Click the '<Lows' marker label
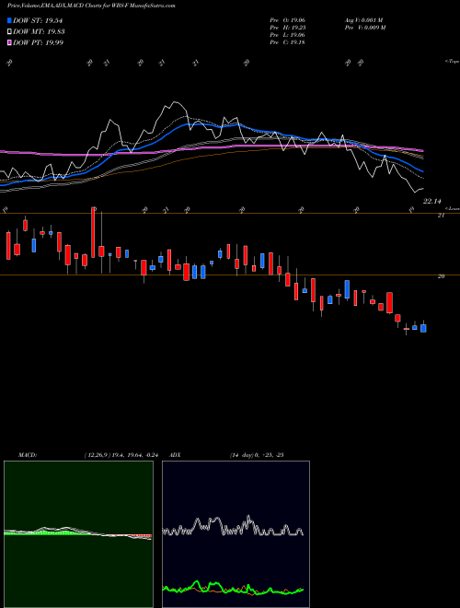460x608 pixels. coord(453,208)
